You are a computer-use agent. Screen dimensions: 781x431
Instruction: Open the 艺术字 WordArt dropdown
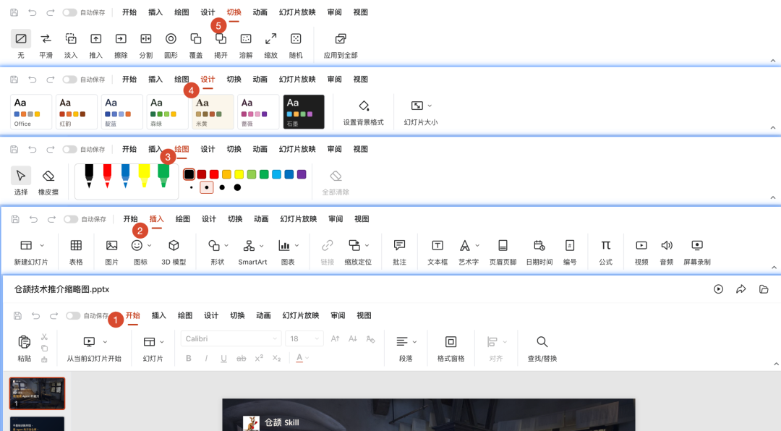(477, 245)
